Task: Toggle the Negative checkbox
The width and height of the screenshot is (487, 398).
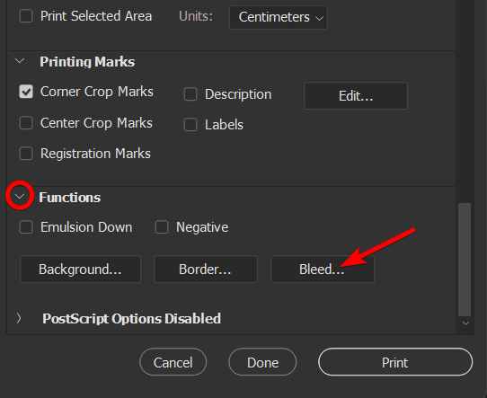Action: tap(162, 227)
